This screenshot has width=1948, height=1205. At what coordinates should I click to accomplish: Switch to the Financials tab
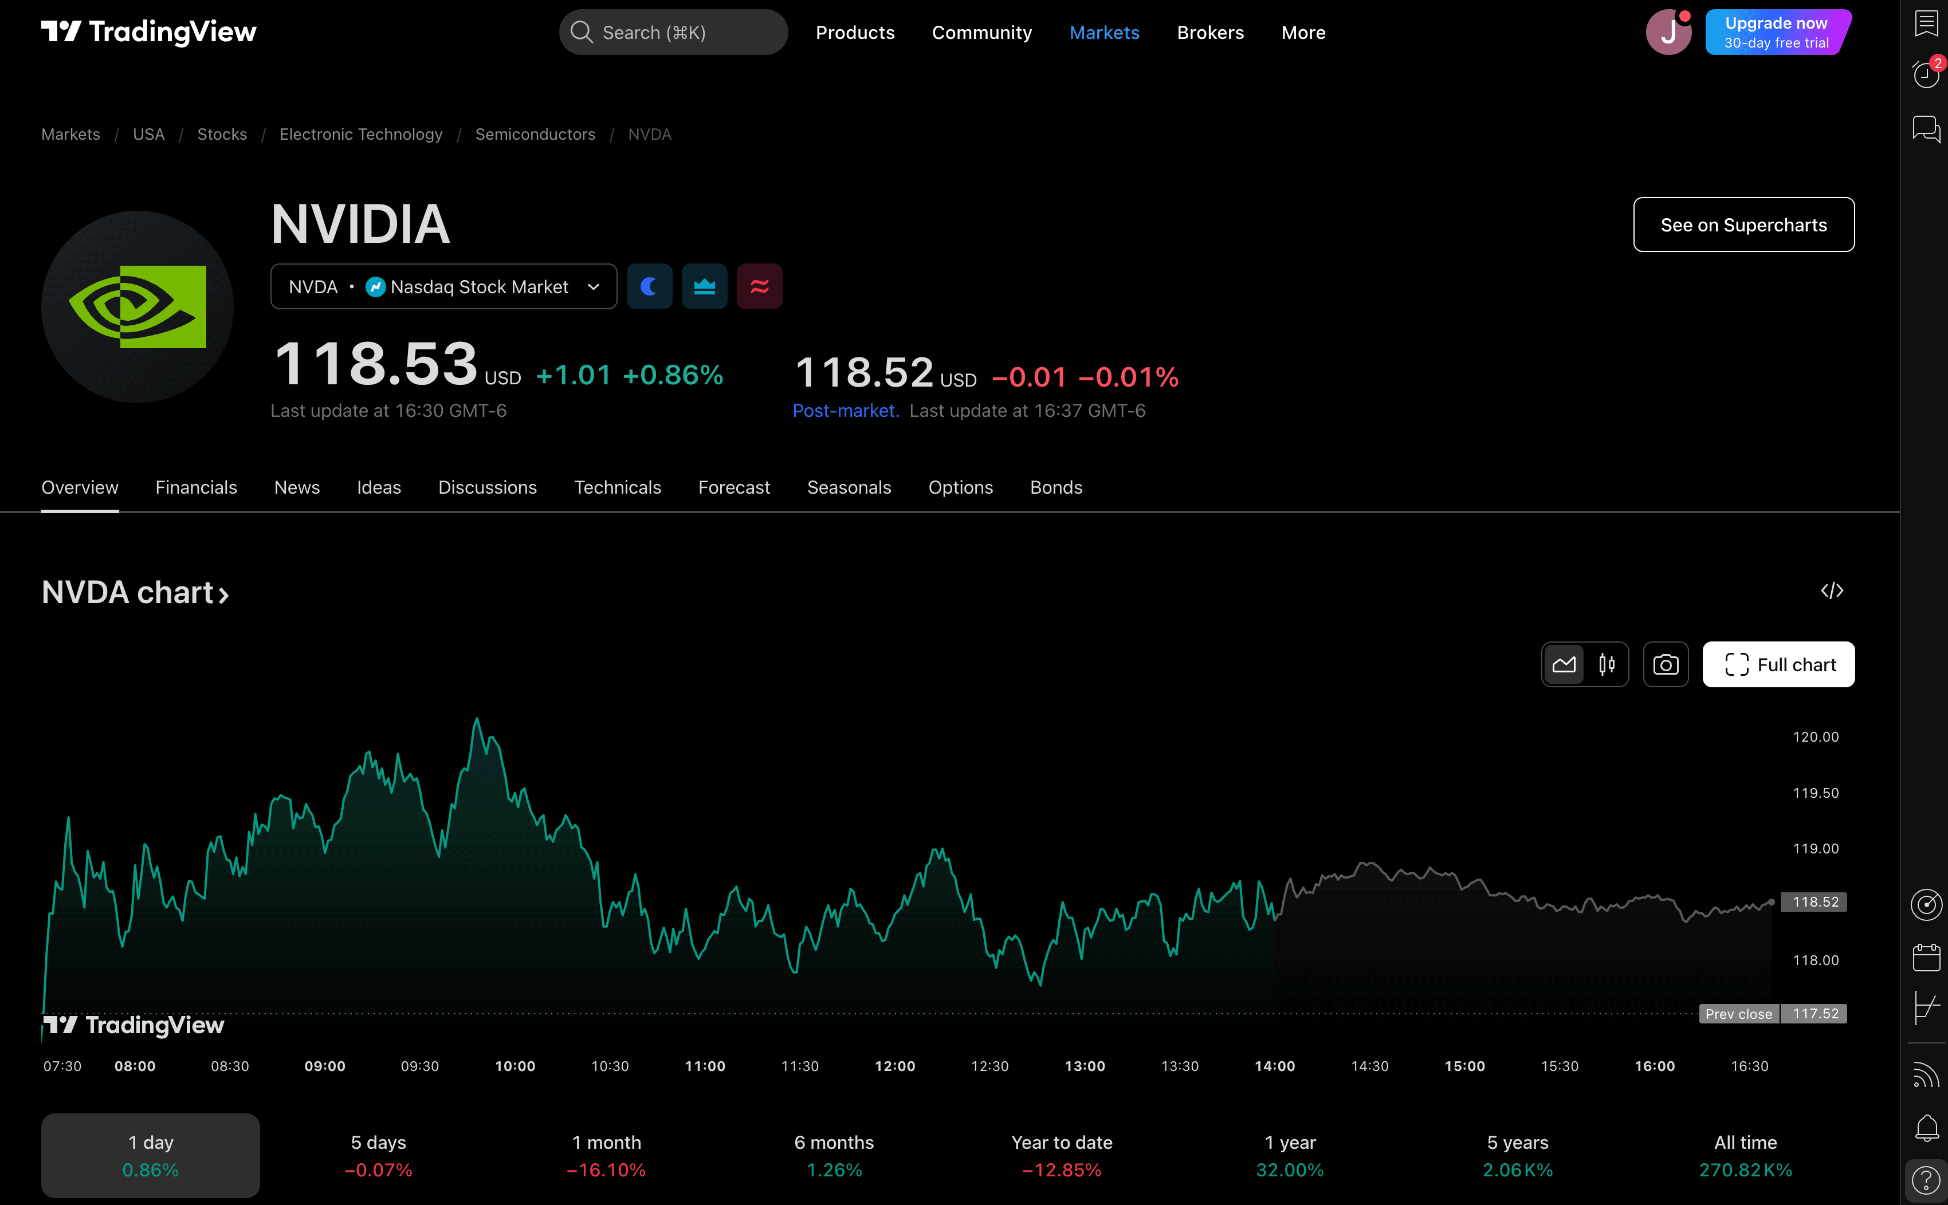[196, 488]
